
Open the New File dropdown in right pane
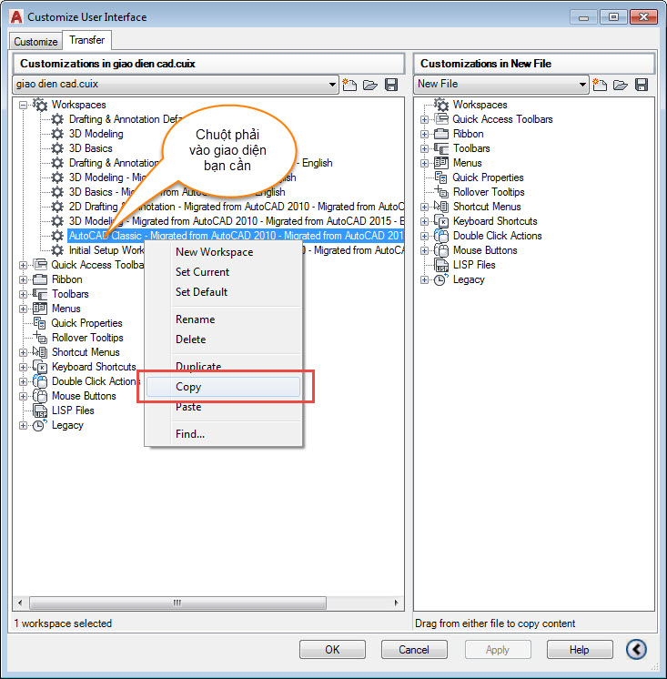pos(582,85)
